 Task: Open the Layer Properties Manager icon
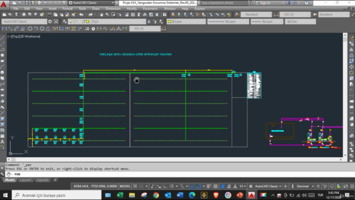click(65, 22)
